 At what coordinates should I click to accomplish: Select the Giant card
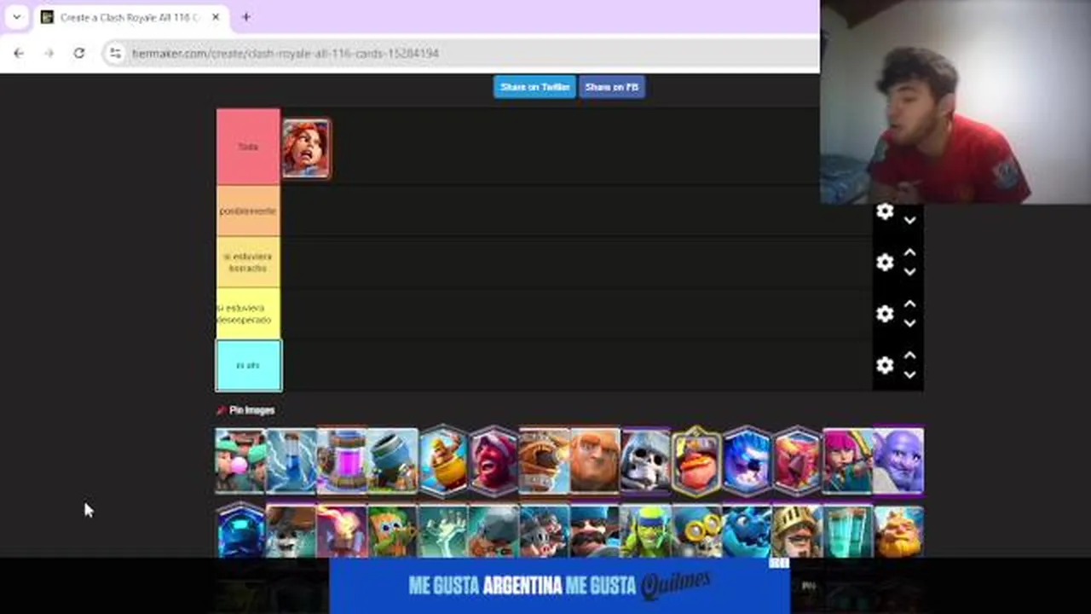point(595,460)
